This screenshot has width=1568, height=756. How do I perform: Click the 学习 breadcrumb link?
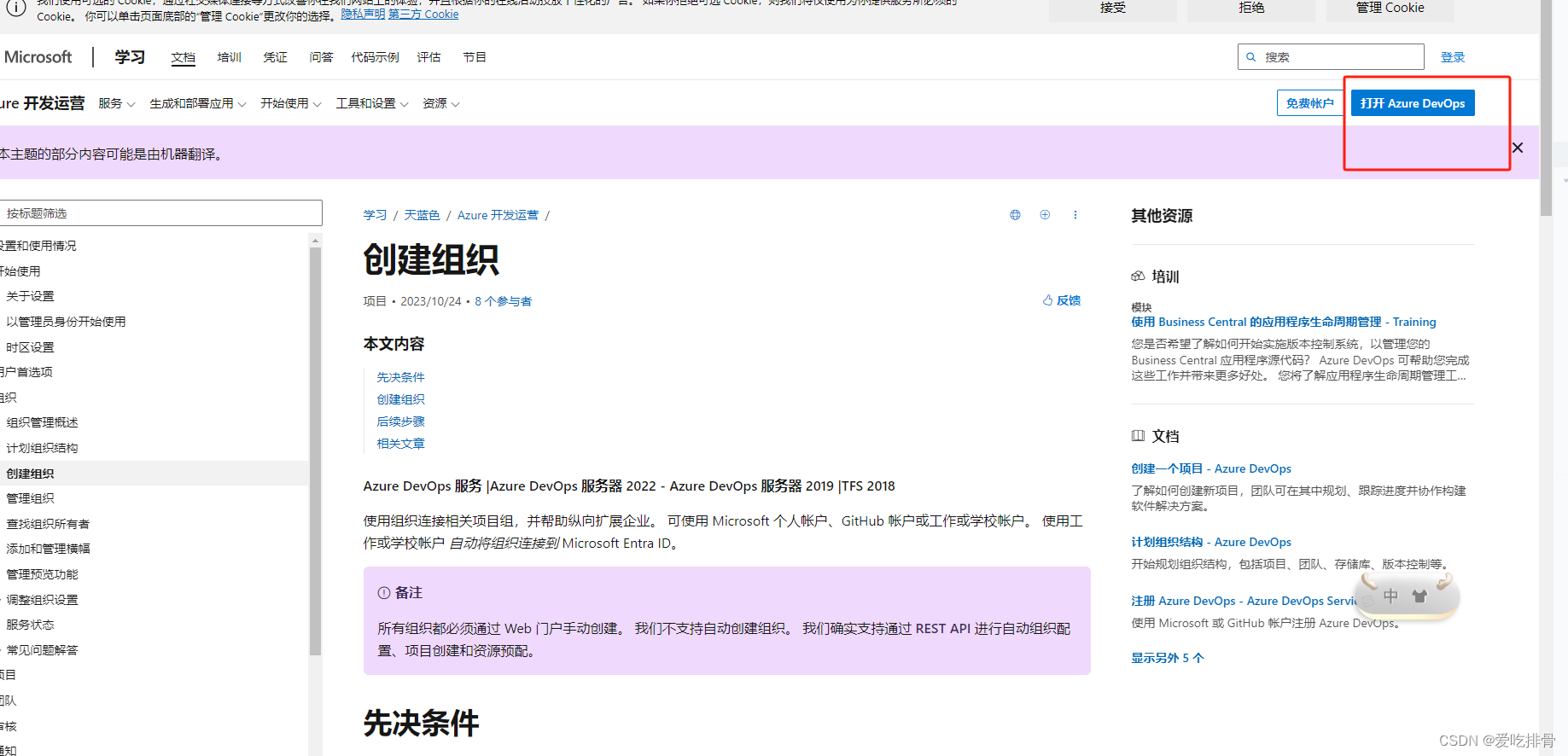[x=375, y=215]
